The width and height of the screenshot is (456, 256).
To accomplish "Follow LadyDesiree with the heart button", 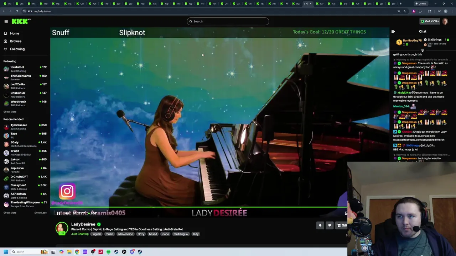I will coord(330,225).
